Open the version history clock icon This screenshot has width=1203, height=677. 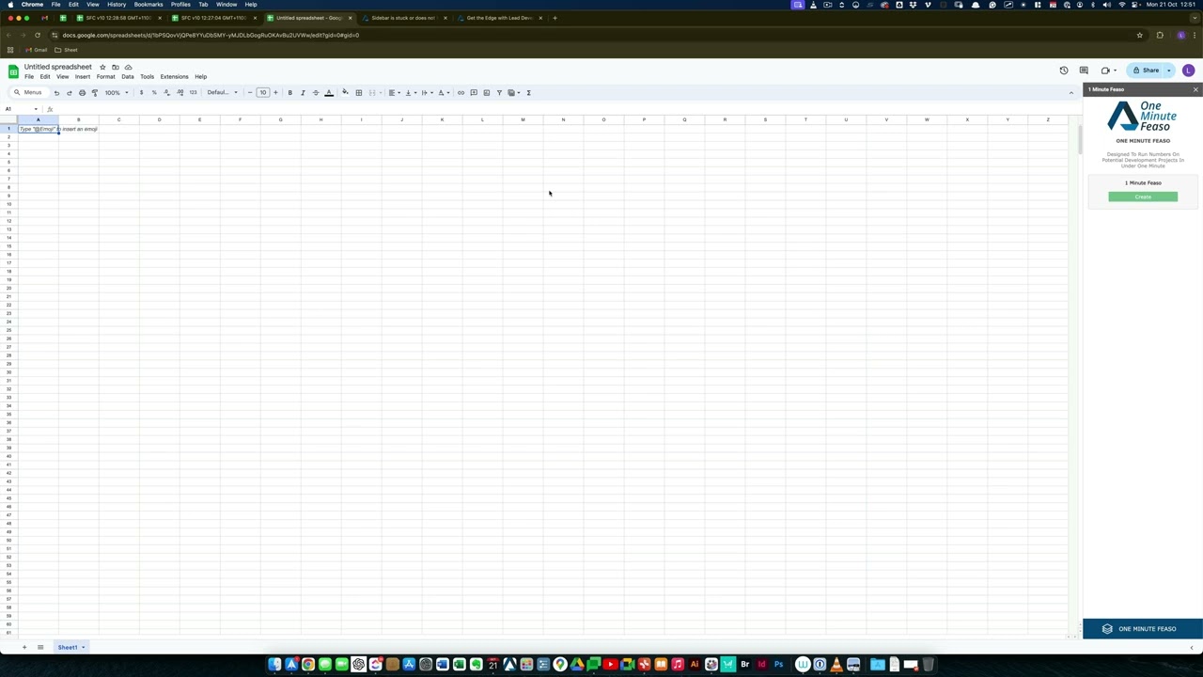(x=1064, y=71)
